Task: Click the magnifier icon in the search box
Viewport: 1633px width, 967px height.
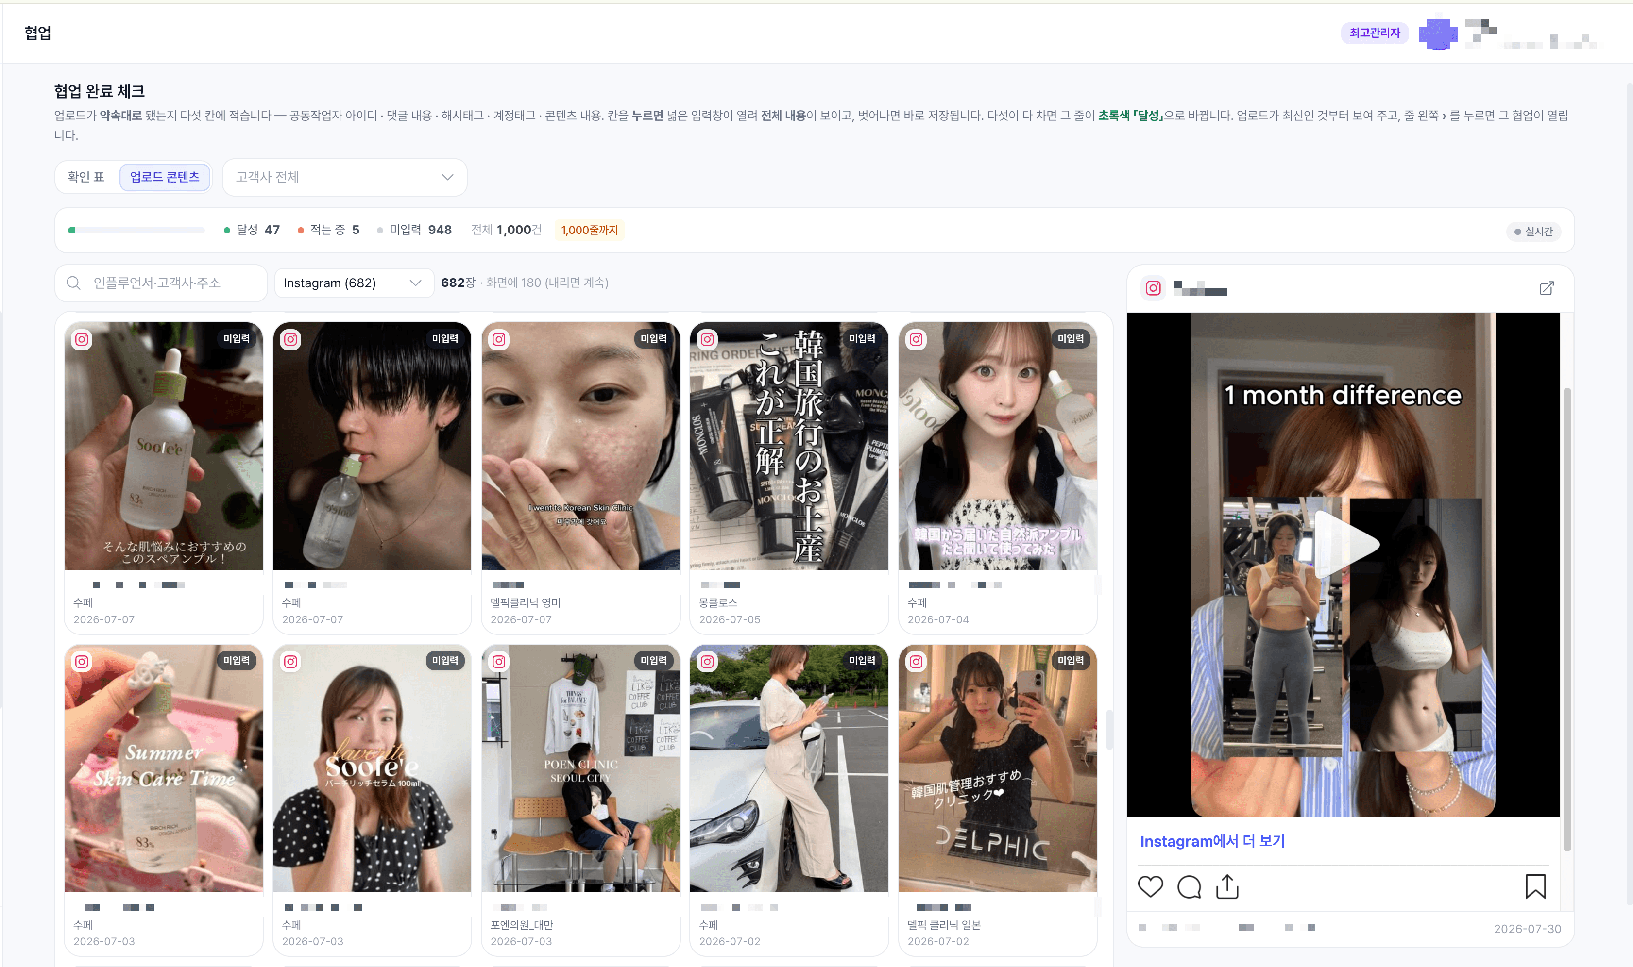Action: [74, 283]
